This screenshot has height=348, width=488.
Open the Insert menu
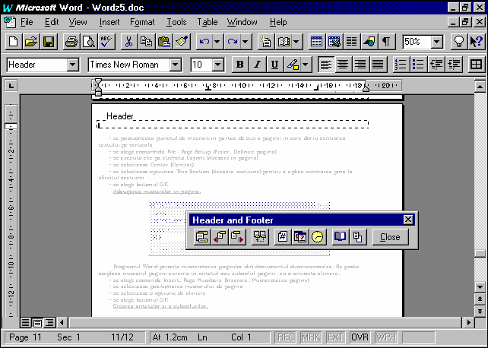[109, 22]
